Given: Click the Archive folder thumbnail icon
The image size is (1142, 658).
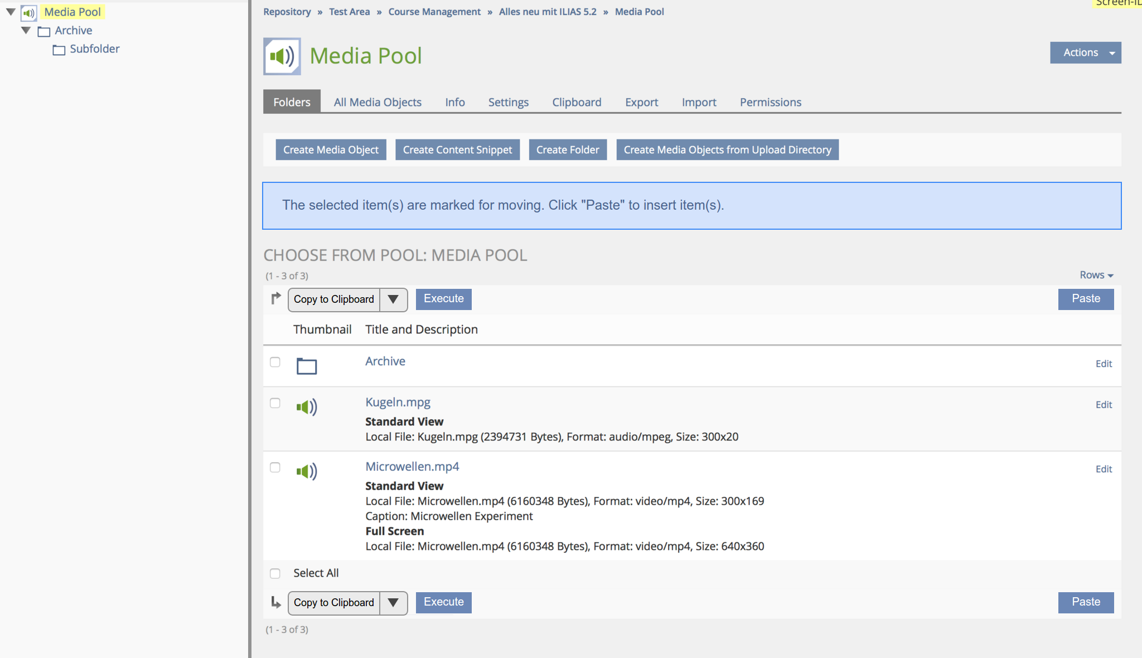Looking at the screenshot, I should coord(306,366).
